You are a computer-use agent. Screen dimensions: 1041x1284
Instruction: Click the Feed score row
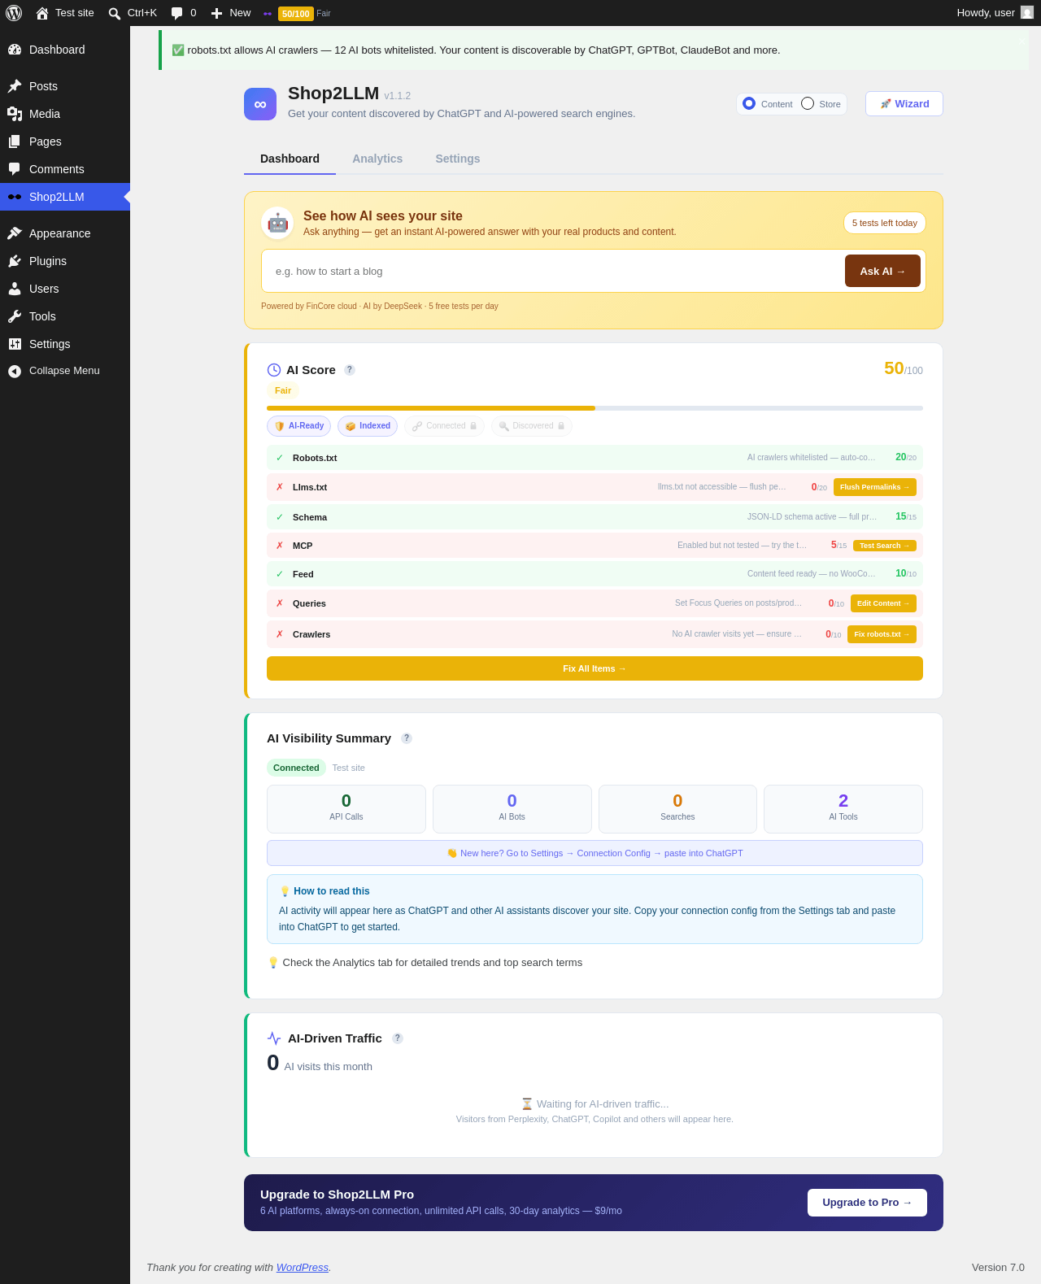coord(595,574)
